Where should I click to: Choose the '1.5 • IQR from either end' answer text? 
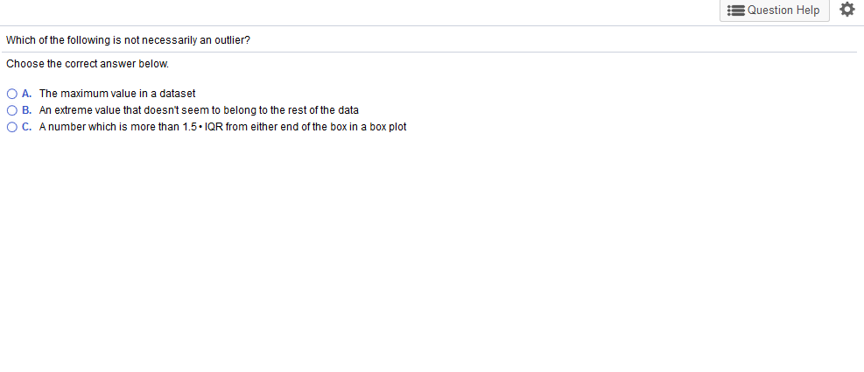pyautogui.click(x=222, y=127)
